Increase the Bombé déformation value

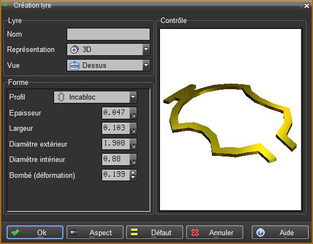(x=133, y=172)
